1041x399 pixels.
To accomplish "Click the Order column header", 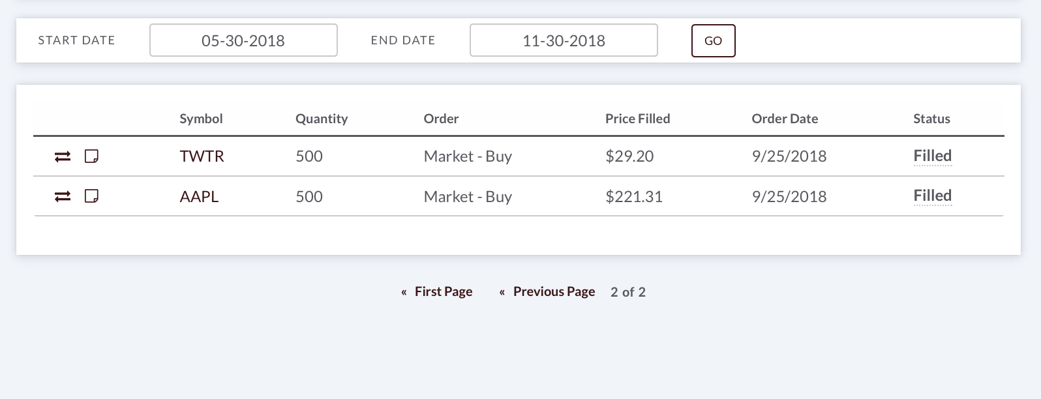I will pyautogui.click(x=441, y=119).
